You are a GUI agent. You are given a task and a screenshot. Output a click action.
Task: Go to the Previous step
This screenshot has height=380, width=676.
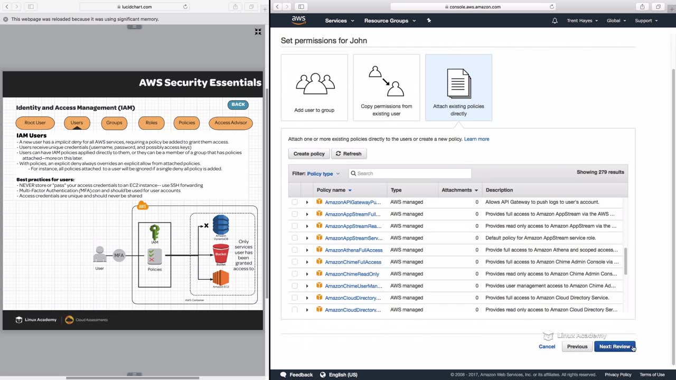pos(577,347)
